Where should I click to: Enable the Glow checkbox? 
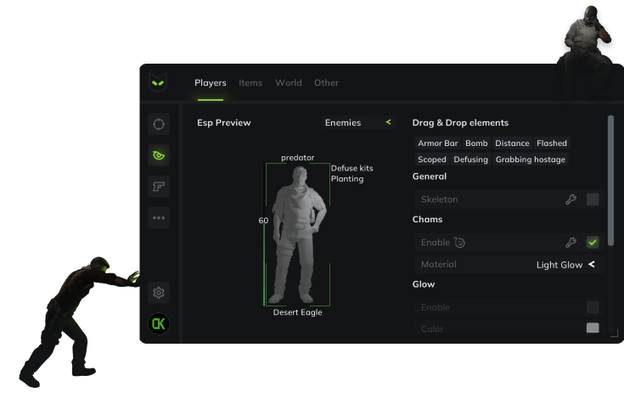(x=593, y=307)
